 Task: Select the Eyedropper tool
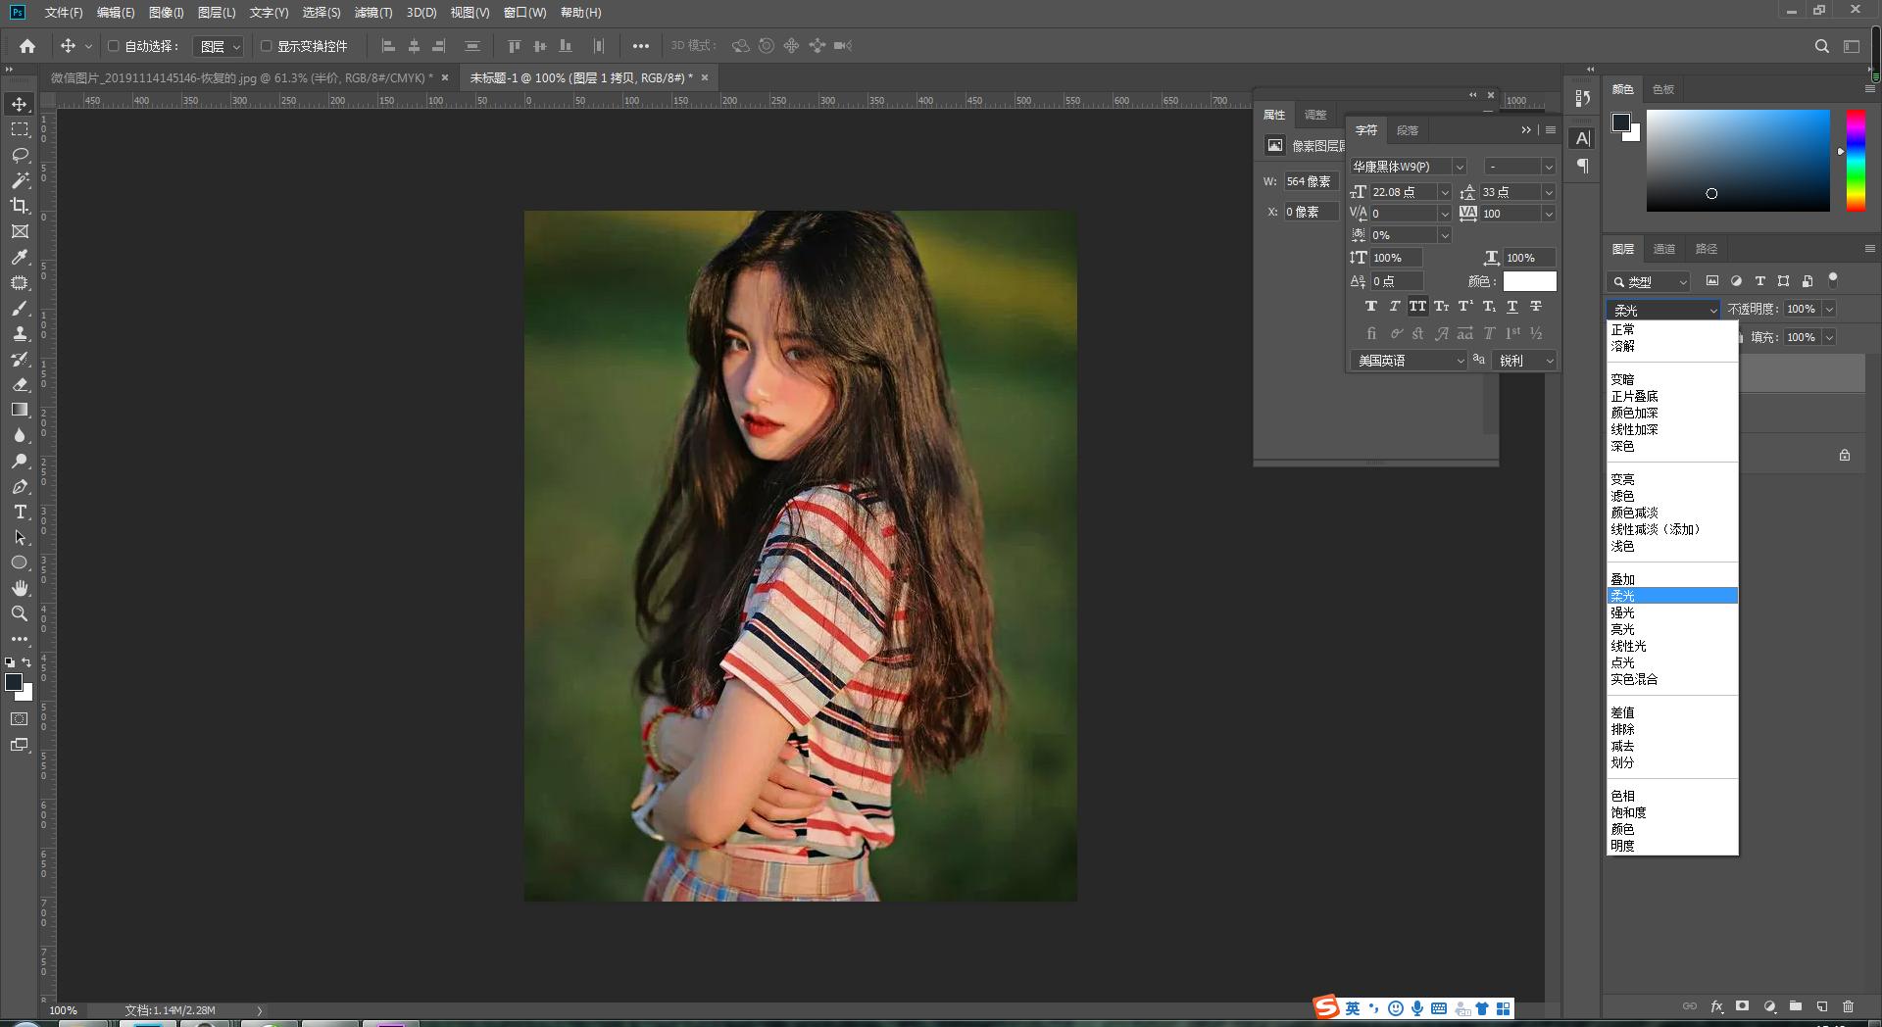click(x=20, y=257)
